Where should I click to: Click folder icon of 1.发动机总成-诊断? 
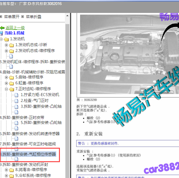tap(12, 45)
